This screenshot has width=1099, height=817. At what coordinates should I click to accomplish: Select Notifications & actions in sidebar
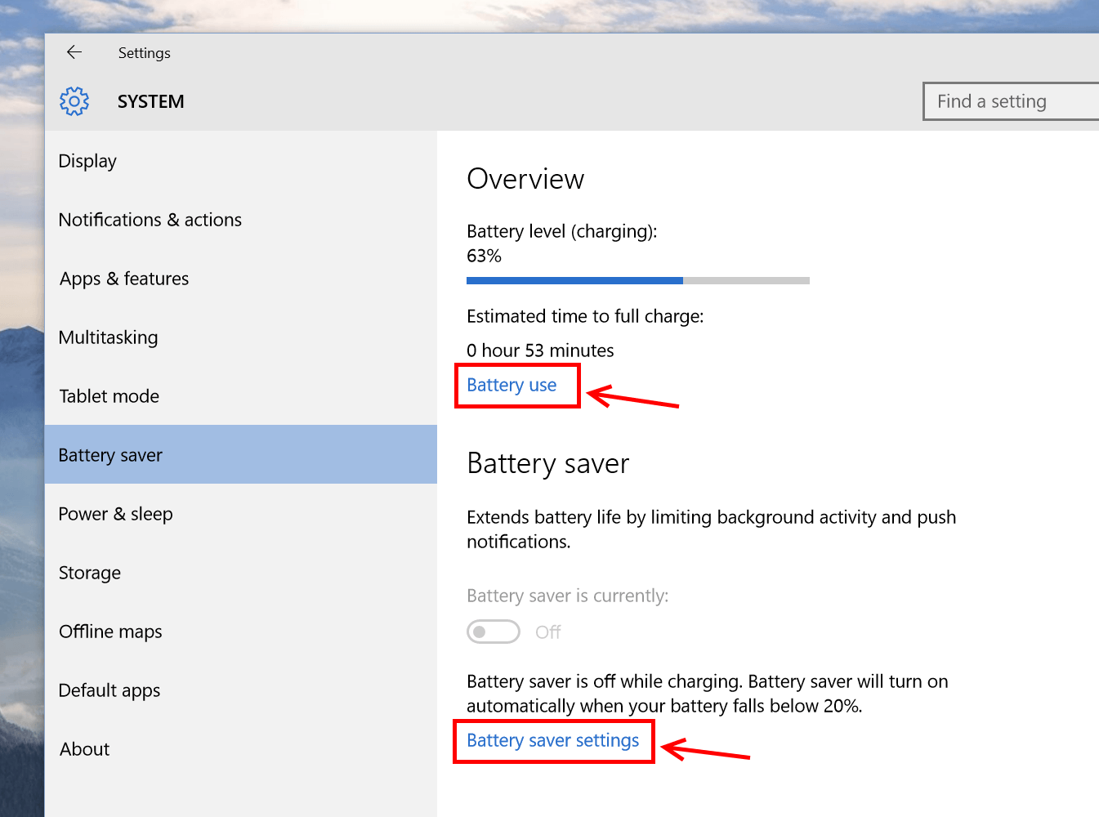[241, 220]
